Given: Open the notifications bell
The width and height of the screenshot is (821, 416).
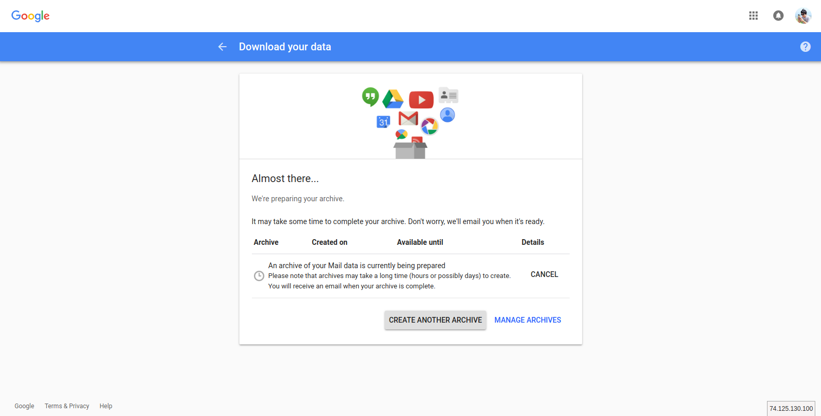Looking at the screenshot, I should click(778, 16).
